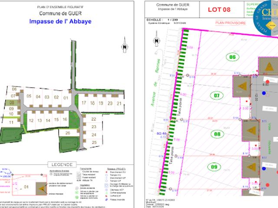The height and width of the screenshot is (208, 278).
Task: Select lot 20 on the overview plan
Action: [110, 103]
